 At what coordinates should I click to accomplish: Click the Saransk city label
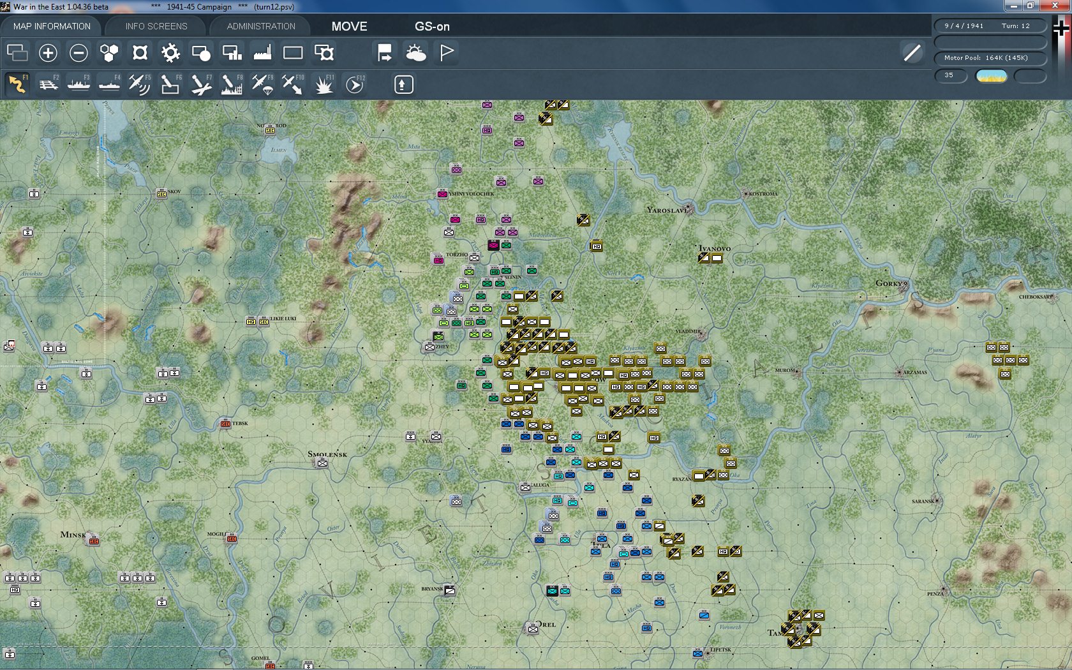pyautogui.click(x=923, y=501)
